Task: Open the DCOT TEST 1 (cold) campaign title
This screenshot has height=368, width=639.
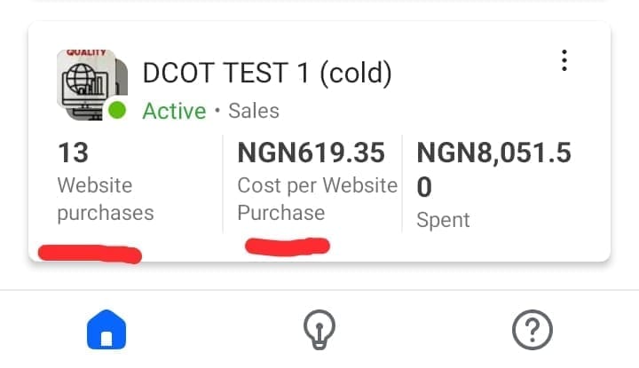Action: (267, 73)
